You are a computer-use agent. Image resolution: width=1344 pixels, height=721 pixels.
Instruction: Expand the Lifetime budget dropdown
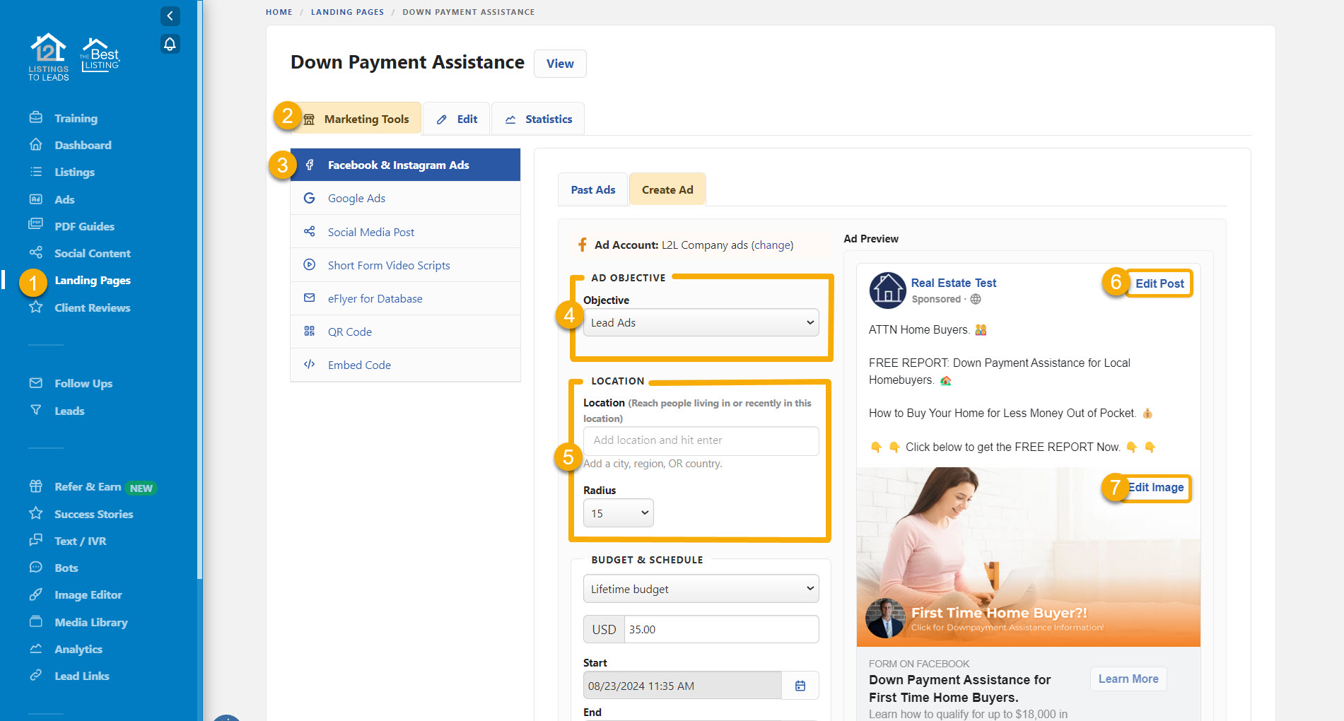point(701,589)
